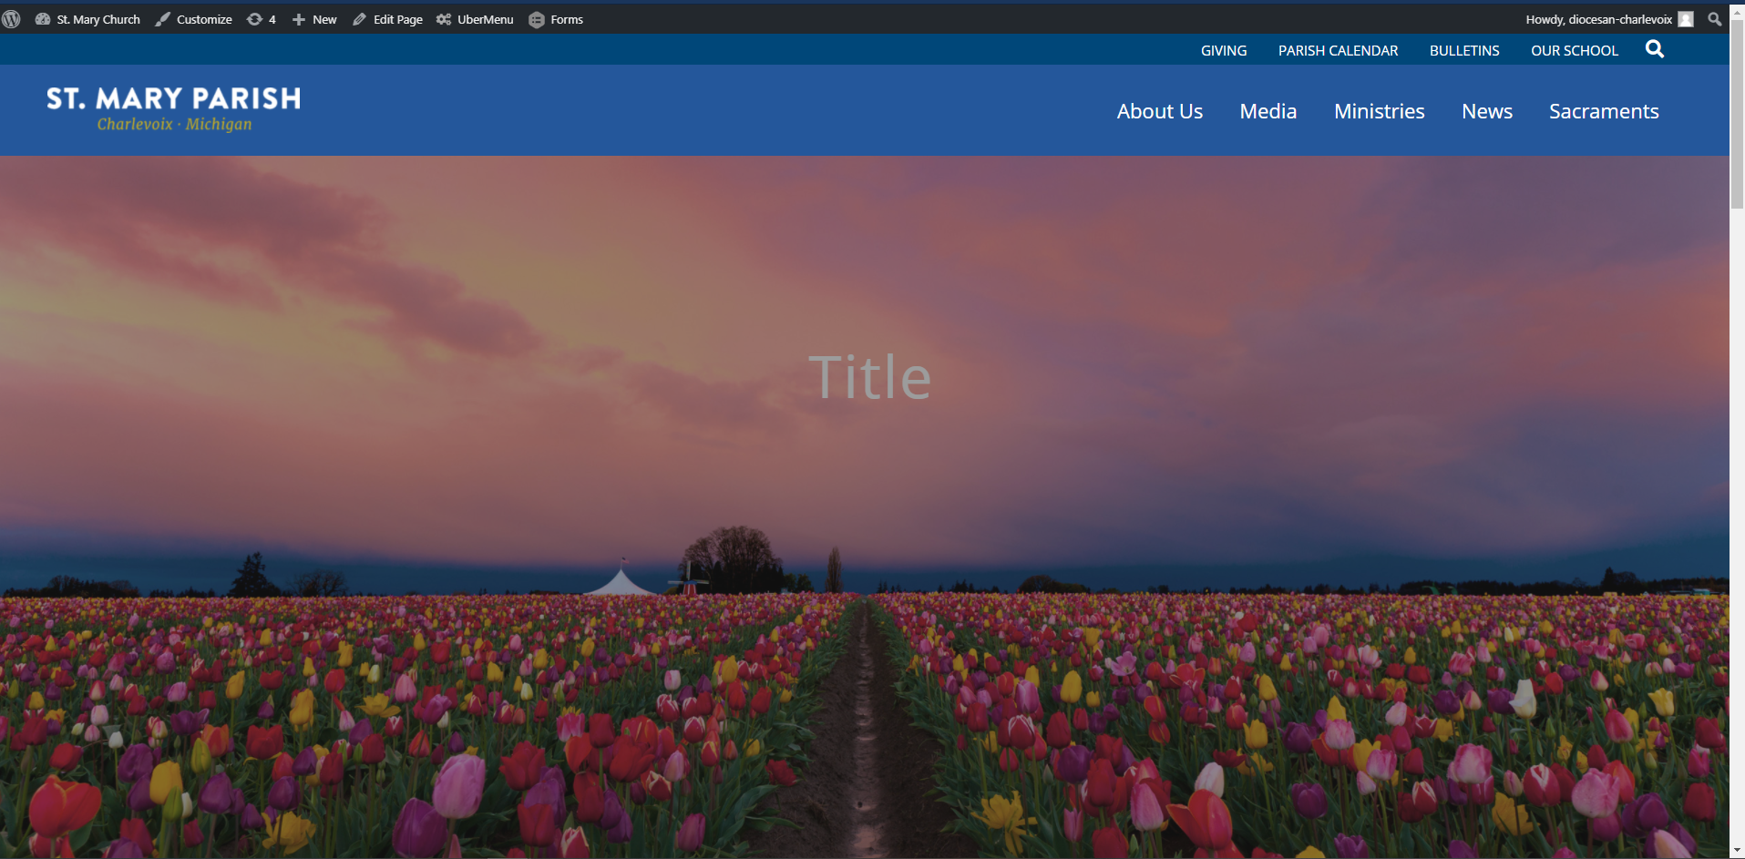Click Edit Page pencil option

pos(387,19)
